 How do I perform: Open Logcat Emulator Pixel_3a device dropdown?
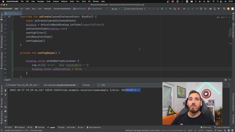point(23,85)
